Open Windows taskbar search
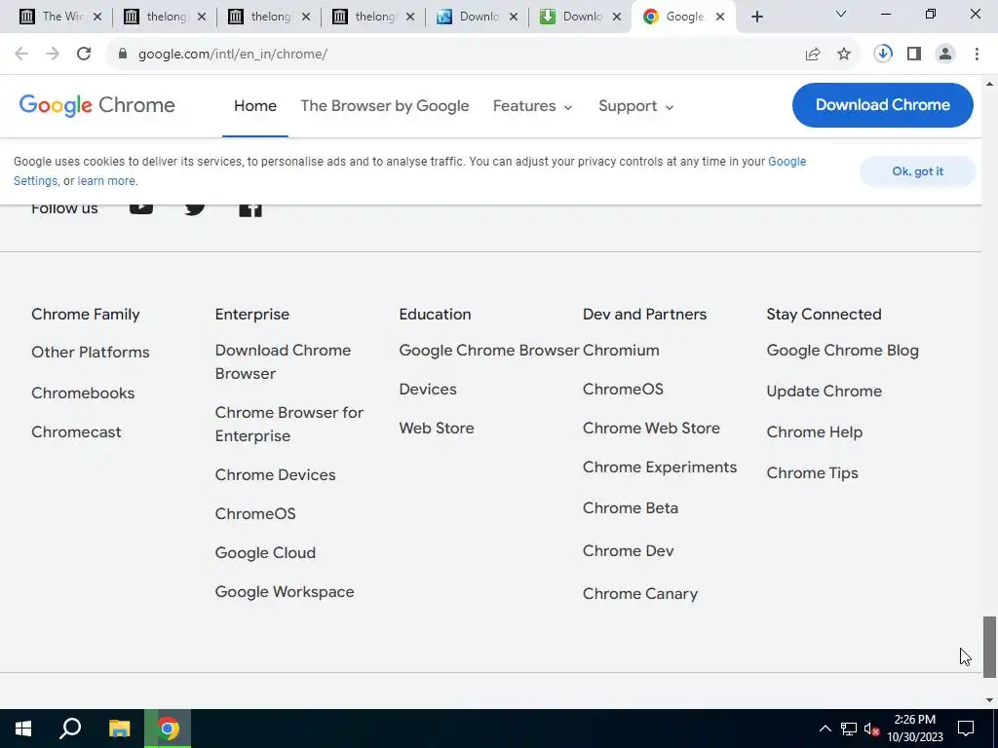The height and width of the screenshot is (748, 998). (x=70, y=729)
